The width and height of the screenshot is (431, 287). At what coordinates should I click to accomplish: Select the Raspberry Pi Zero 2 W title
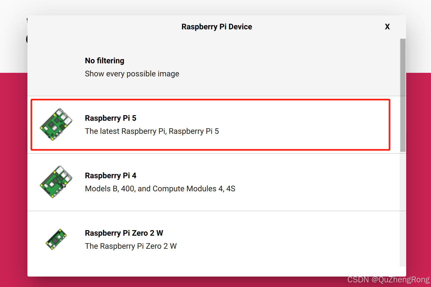124,233
